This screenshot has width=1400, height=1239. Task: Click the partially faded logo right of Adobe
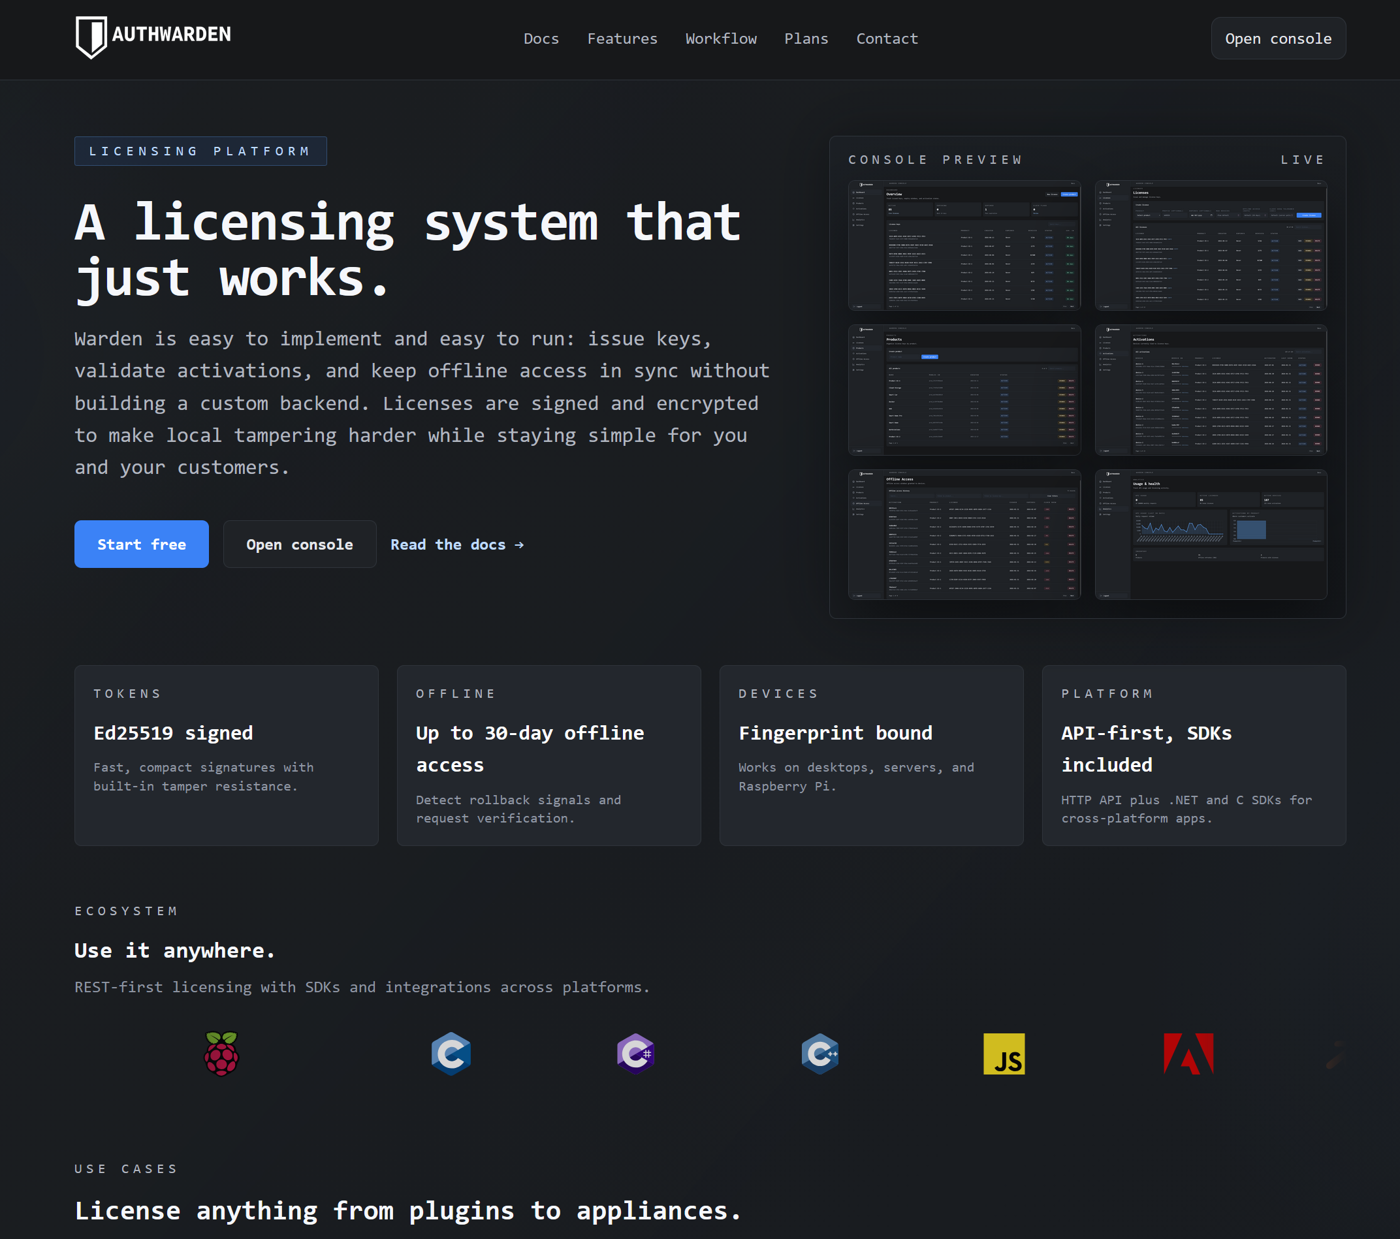[x=1335, y=1054]
